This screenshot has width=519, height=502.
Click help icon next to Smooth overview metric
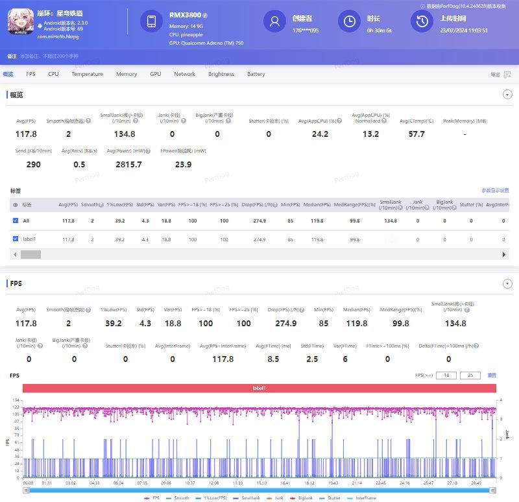pyautogui.click(x=88, y=121)
